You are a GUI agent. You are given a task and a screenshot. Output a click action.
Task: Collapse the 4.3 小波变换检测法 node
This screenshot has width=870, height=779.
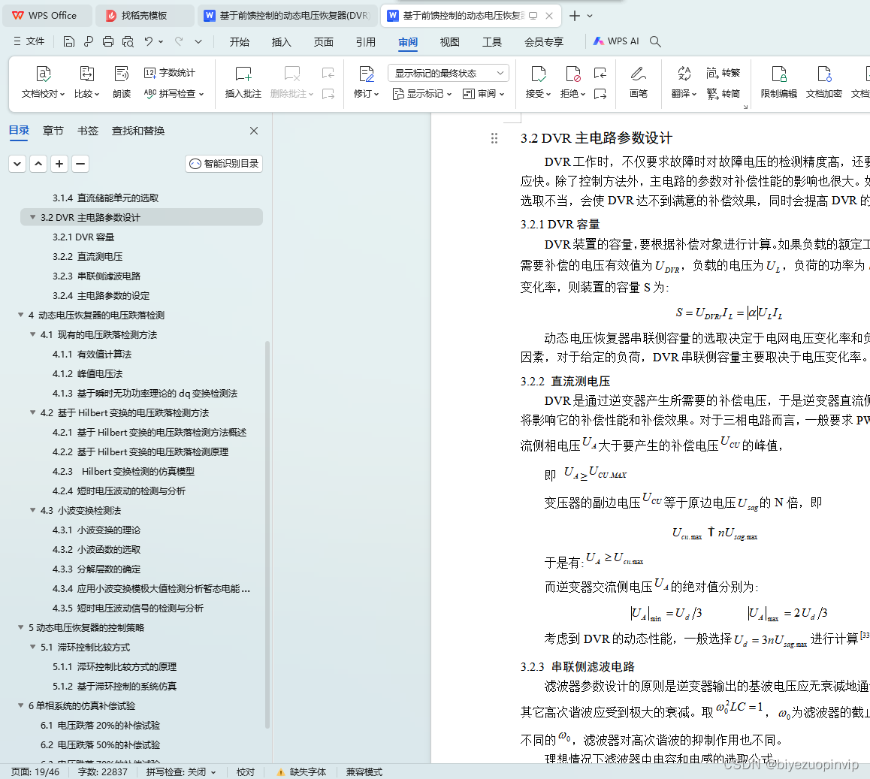[33, 510]
